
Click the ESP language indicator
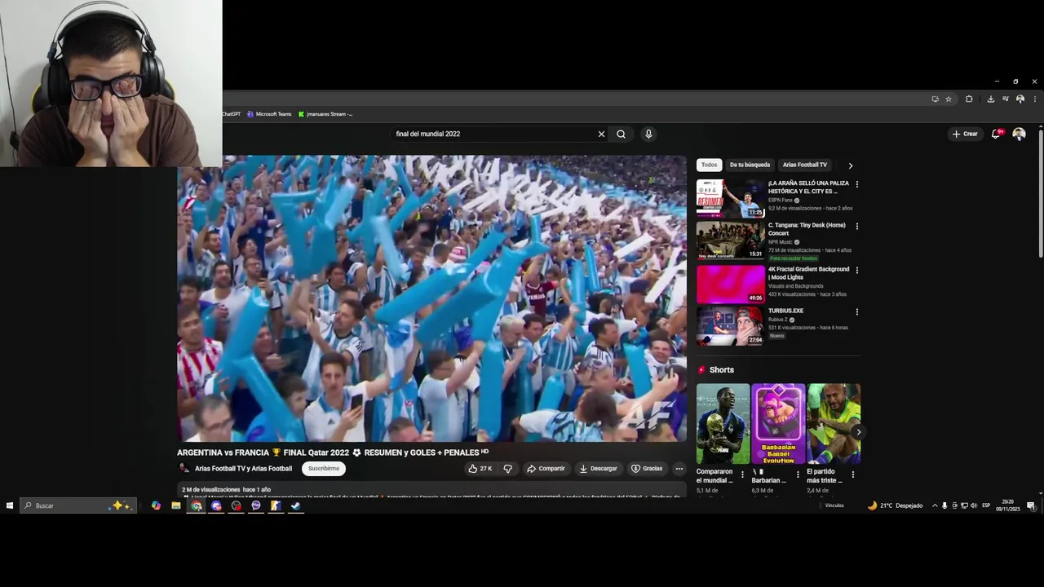986,505
